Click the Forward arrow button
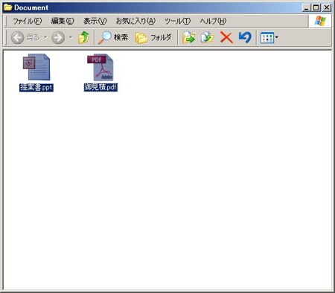This screenshot has width=335, height=293. 58,38
